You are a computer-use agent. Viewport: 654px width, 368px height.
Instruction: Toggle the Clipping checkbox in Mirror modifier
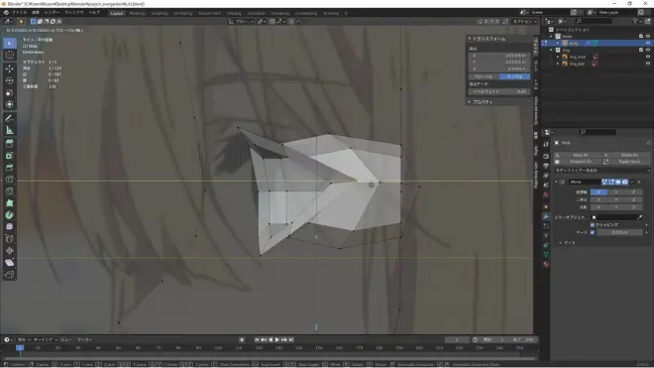[593, 225]
